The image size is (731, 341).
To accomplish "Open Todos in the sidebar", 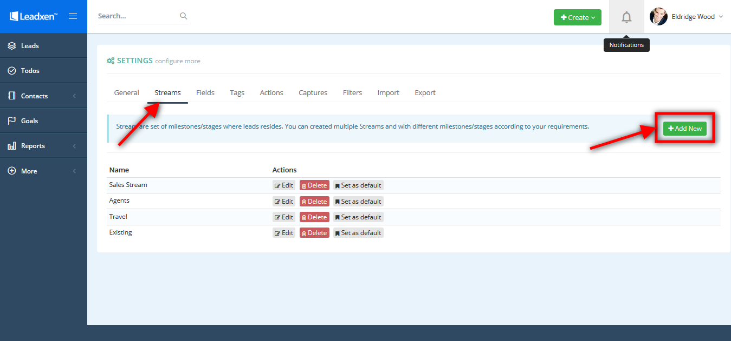I will (x=43, y=71).
